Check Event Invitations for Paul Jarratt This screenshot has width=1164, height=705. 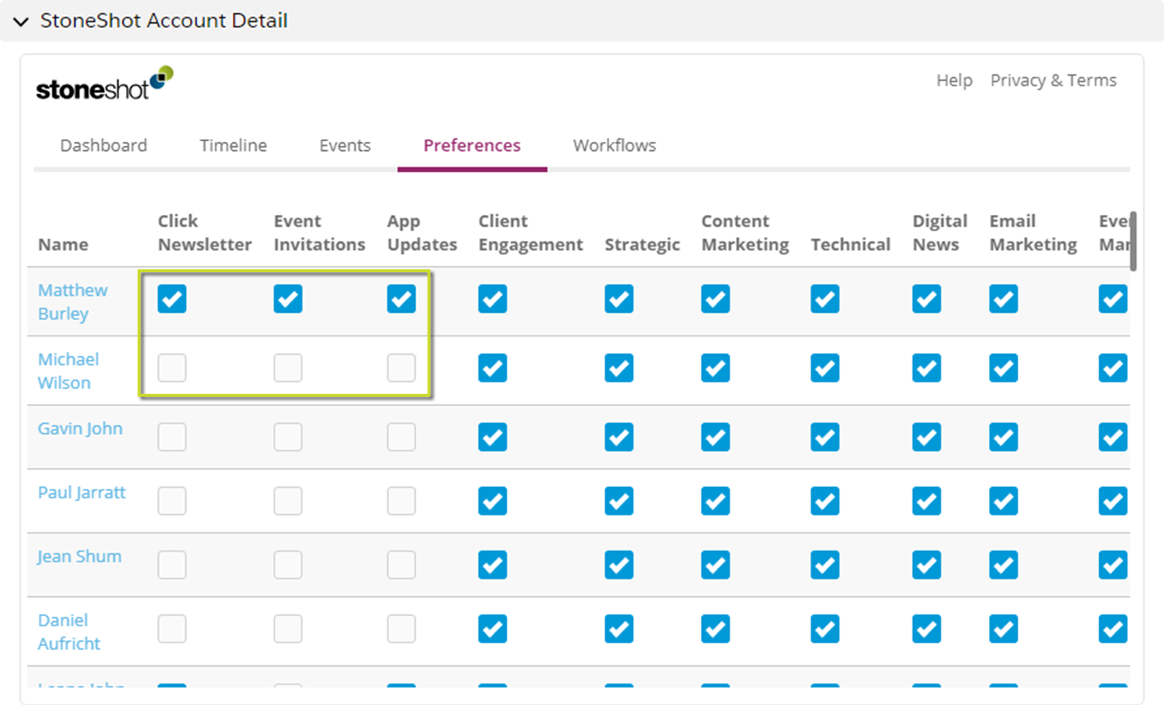(x=288, y=501)
